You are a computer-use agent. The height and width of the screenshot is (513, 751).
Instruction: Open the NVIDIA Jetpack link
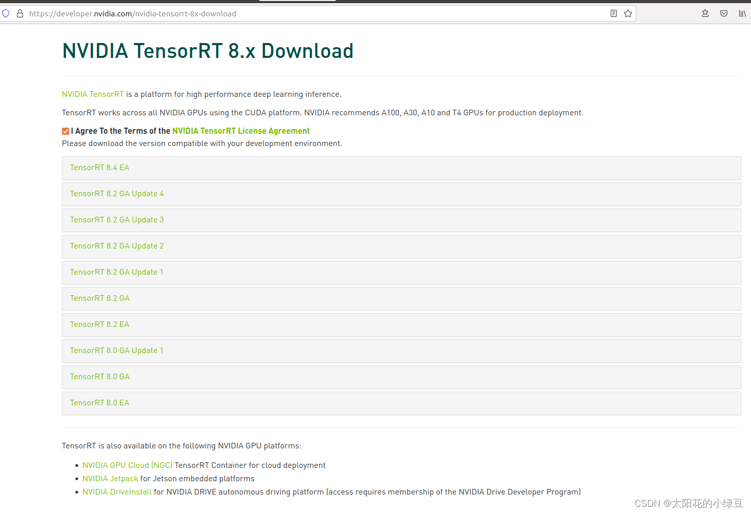(110, 479)
